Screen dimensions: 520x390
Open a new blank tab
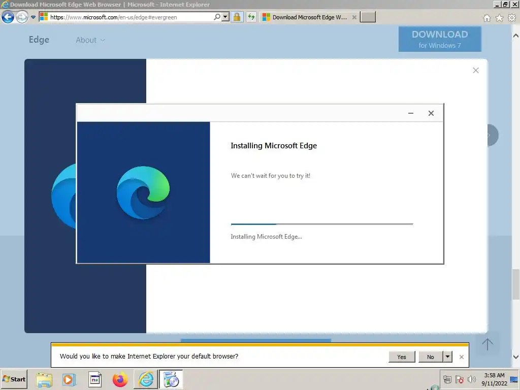368,17
